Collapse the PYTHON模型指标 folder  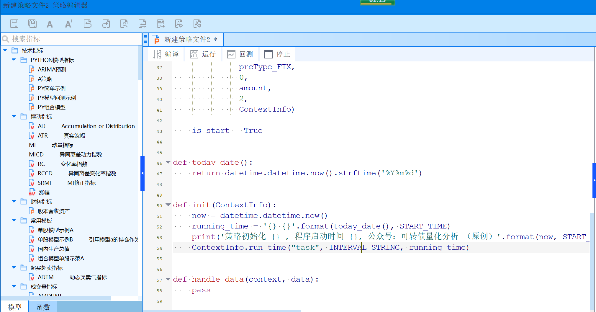click(x=14, y=60)
